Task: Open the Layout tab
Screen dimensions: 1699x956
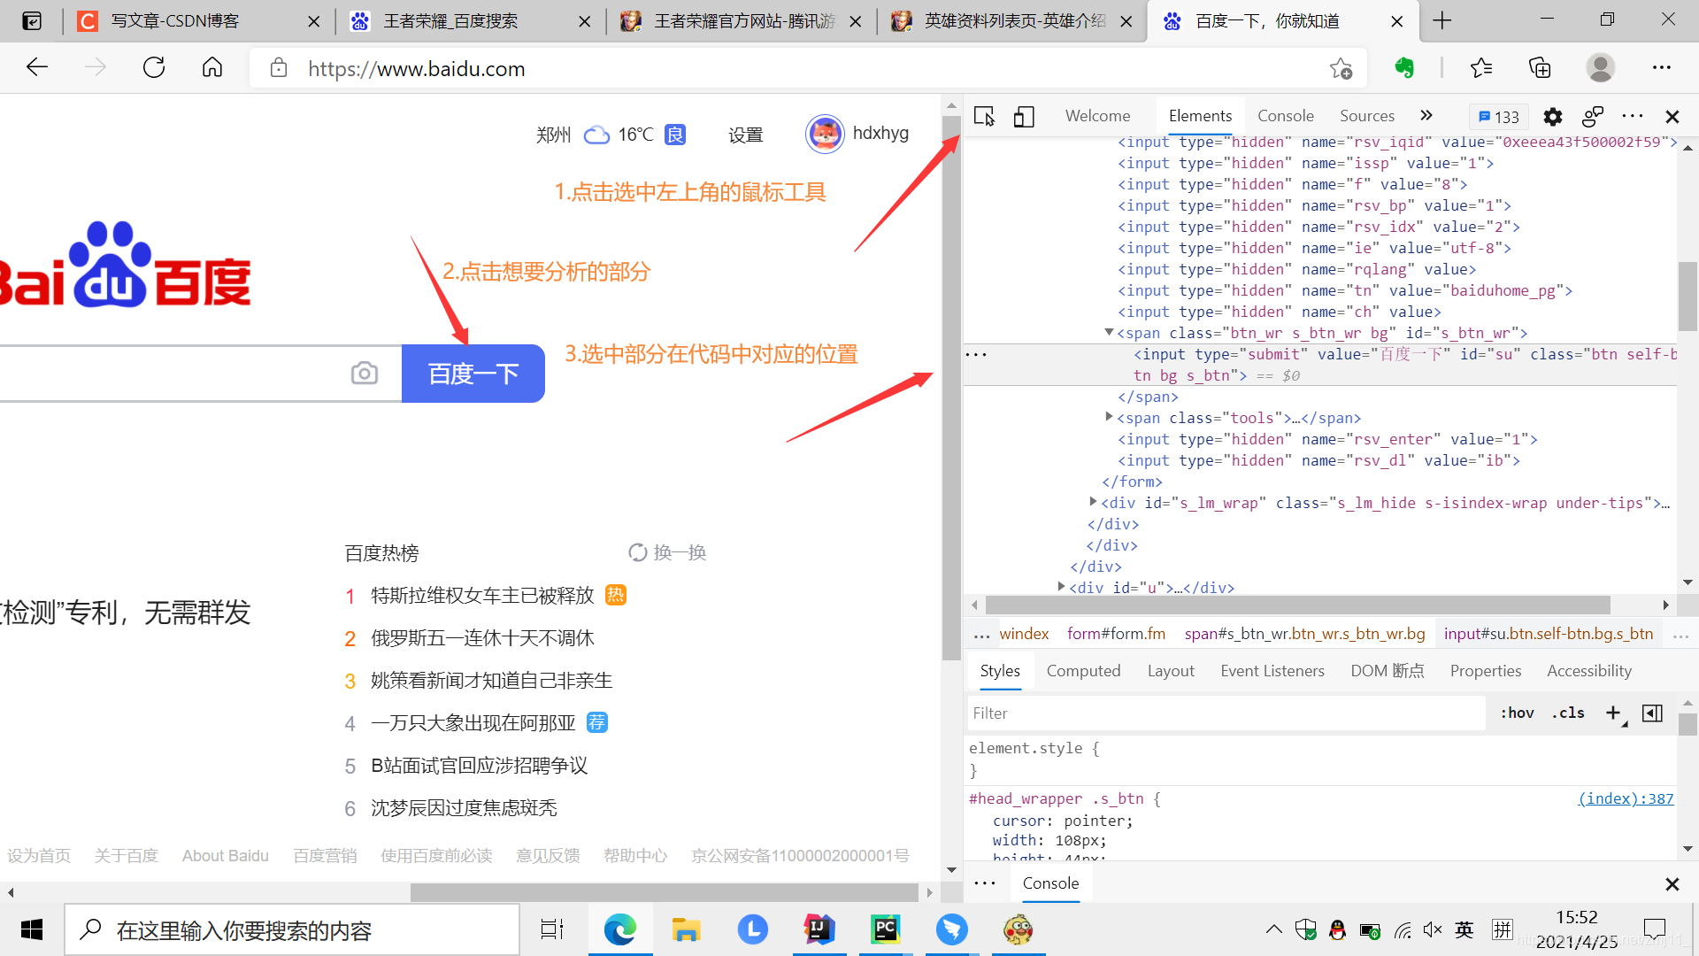Action: (1171, 671)
